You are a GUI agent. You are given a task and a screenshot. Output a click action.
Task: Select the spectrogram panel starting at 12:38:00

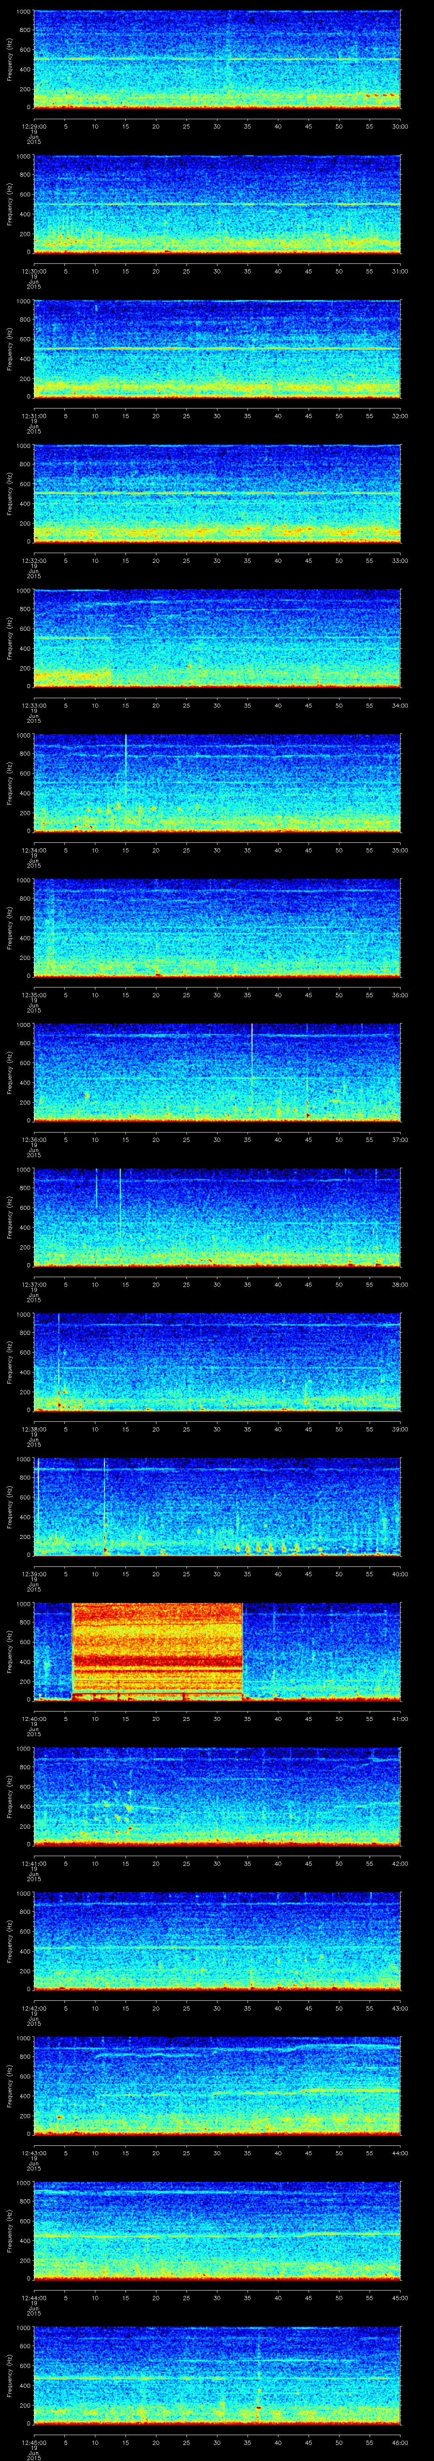pyautogui.click(x=217, y=1362)
